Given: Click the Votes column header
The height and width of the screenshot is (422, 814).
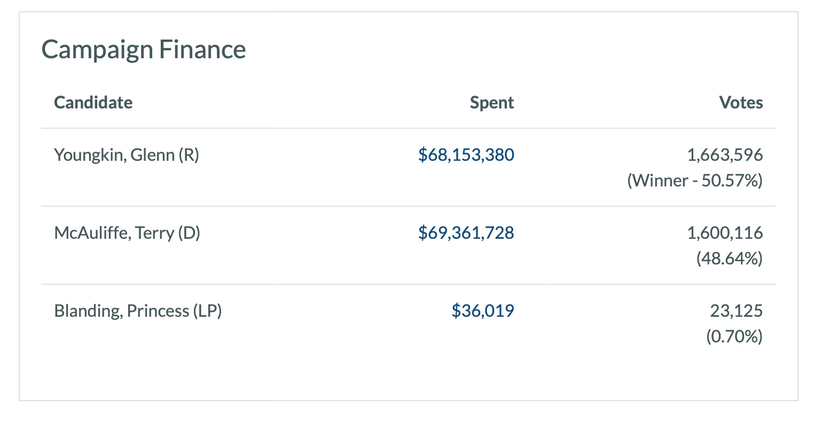Looking at the screenshot, I should click(x=741, y=102).
